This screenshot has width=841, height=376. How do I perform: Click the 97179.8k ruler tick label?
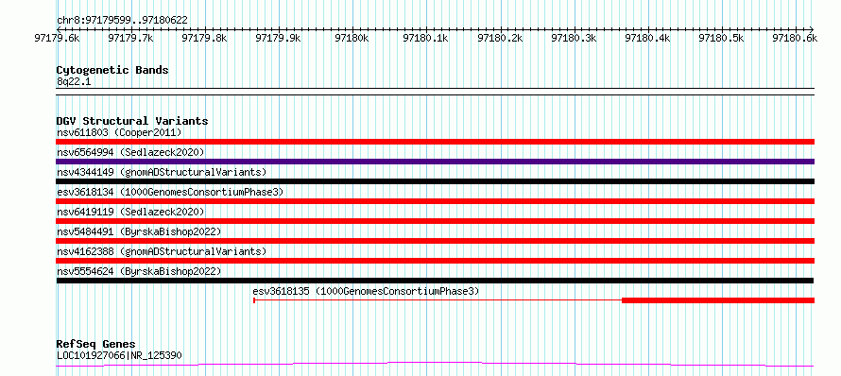(x=204, y=38)
